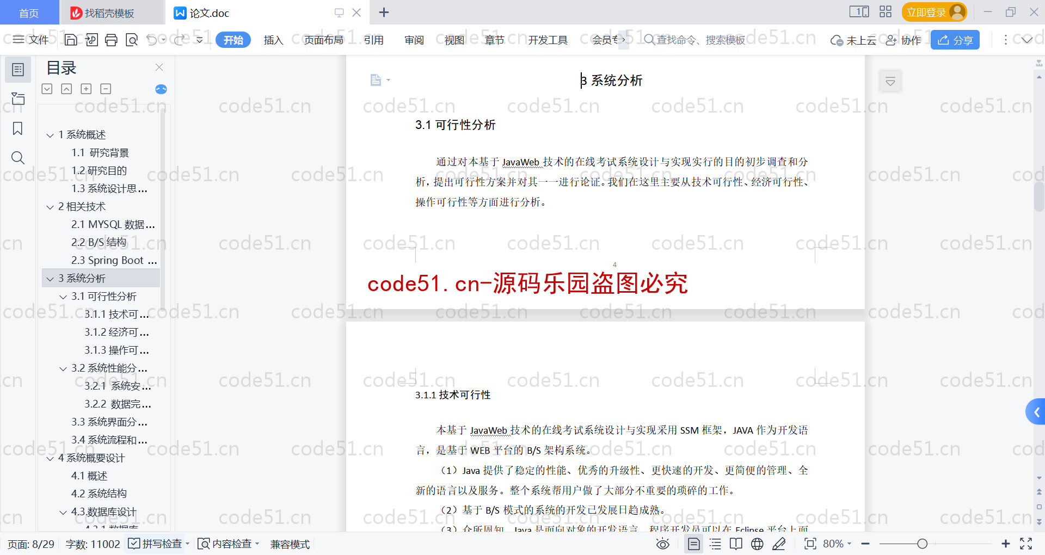Open the 开始 ribbon tab
The width and height of the screenshot is (1045, 555).
coord(233,40)
